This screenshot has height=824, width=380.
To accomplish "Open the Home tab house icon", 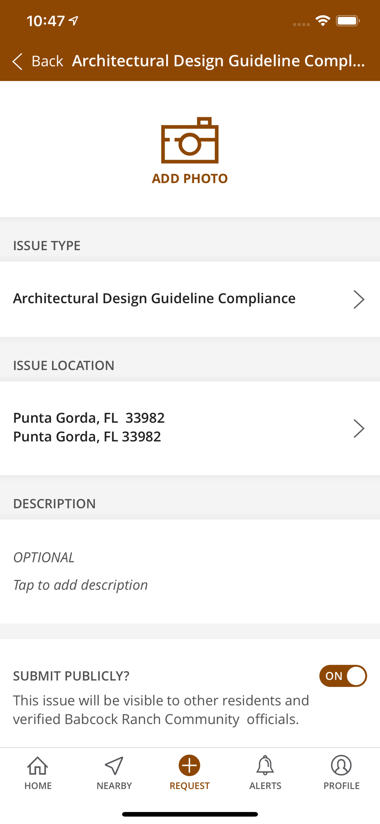I will click(38, 765).
